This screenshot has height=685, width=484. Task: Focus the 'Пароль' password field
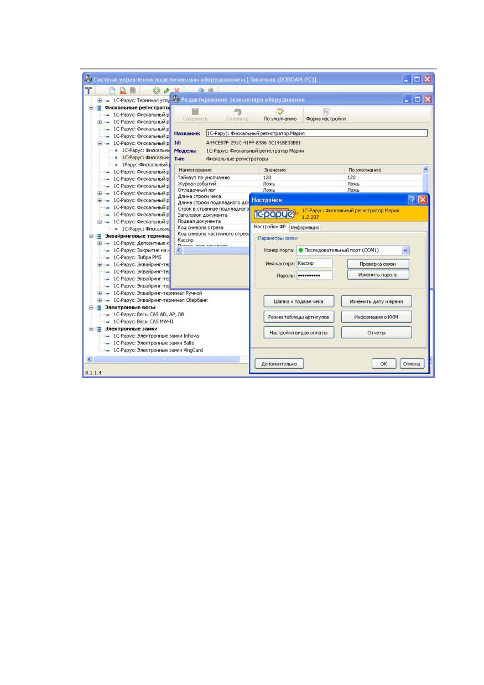pyautogui.click(x=314, y=275)
